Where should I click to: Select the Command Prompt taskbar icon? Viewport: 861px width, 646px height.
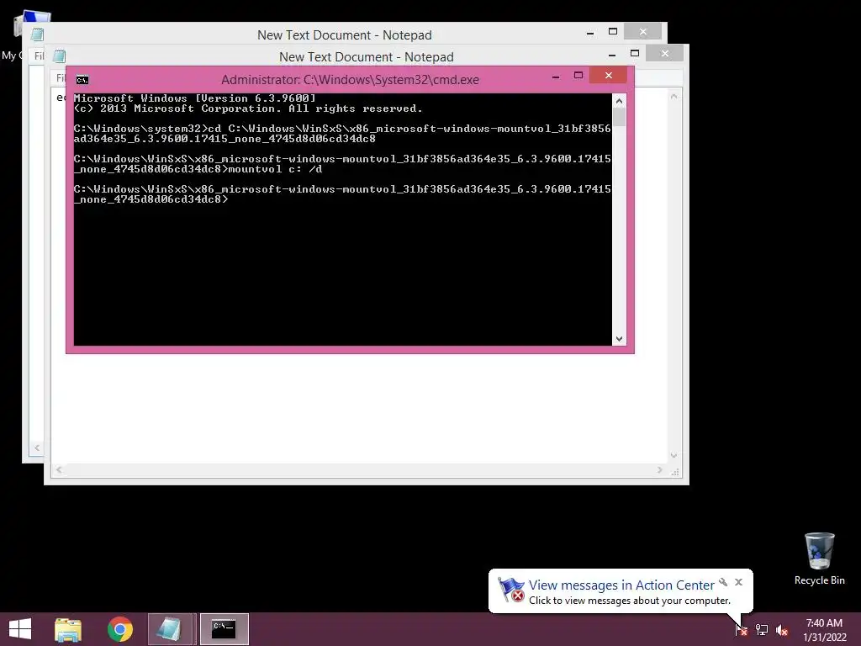coord(224,629)
